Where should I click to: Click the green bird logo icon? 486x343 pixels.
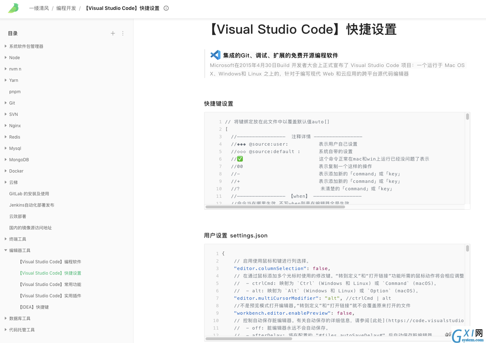13,8
